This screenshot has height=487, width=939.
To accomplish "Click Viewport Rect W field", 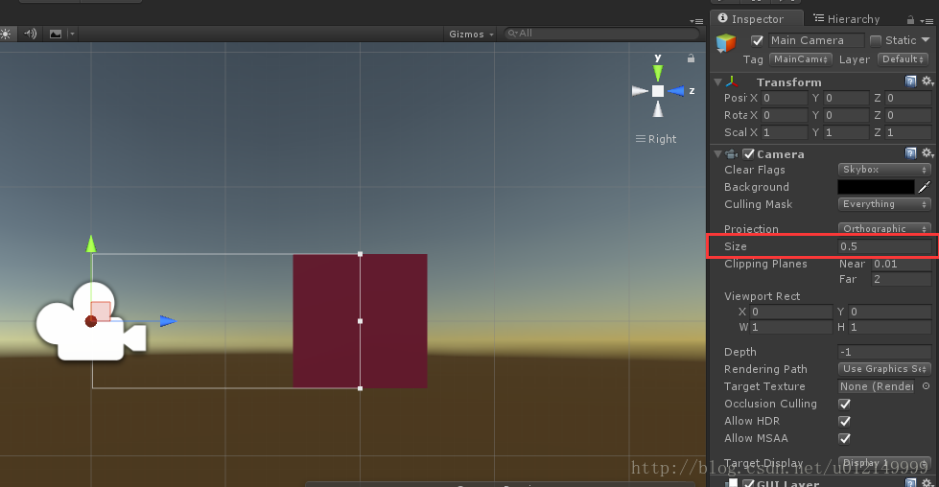I will [791, 327].
